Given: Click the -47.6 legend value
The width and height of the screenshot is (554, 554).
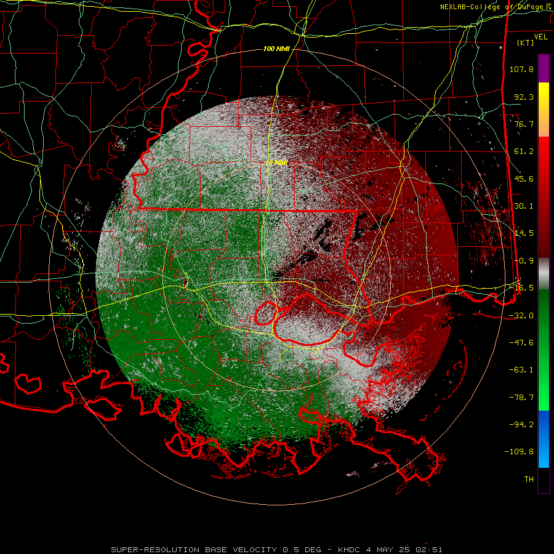Looking at the screenshot, I should (x=521, y=343).
